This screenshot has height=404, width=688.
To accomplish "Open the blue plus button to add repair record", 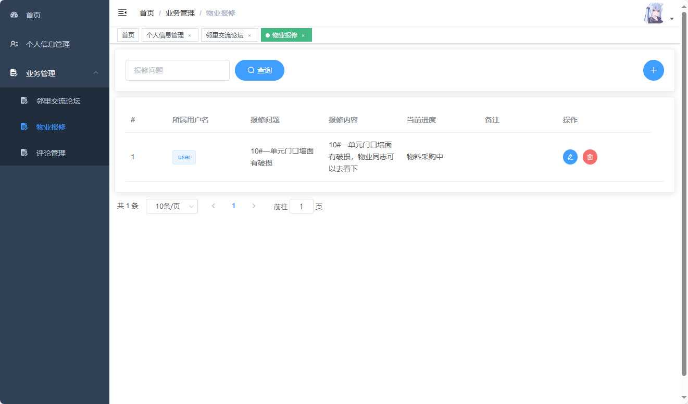I will pos(654,70).
